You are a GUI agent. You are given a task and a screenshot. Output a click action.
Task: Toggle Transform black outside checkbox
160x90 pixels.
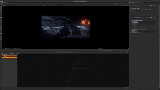click(x=142, y=29)
